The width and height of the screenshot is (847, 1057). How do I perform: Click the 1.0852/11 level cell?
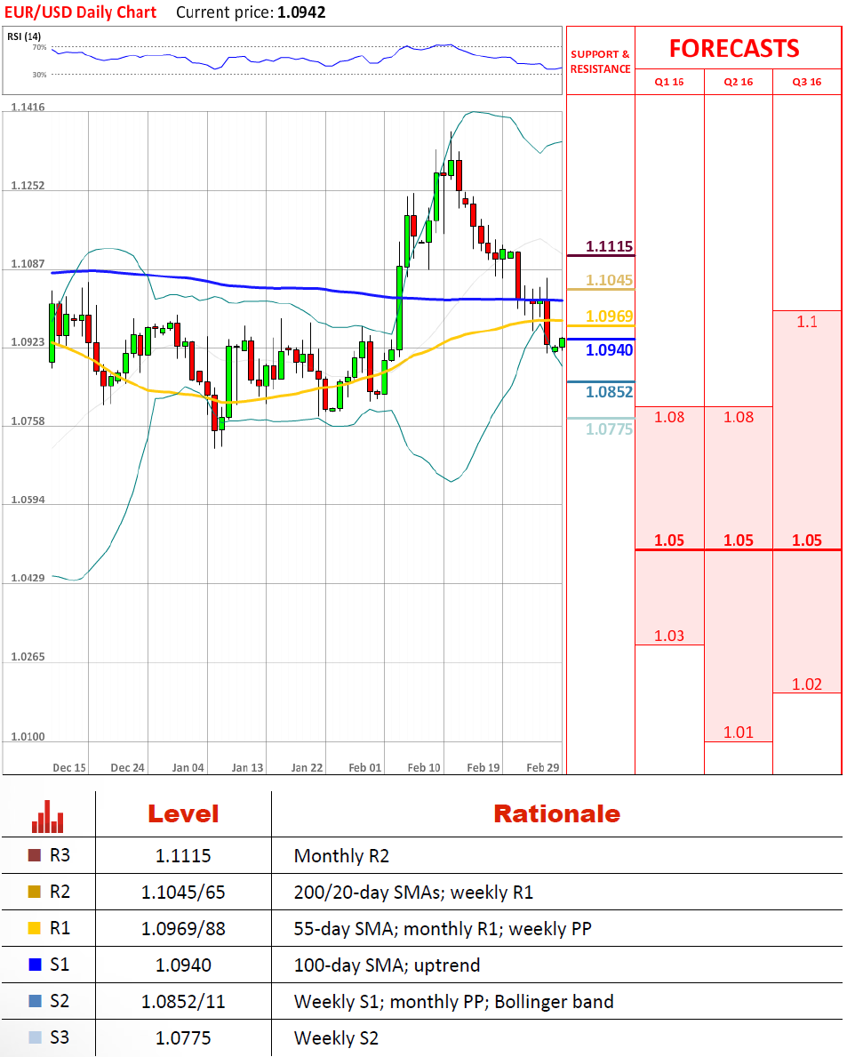click(x=183, y=1002)
